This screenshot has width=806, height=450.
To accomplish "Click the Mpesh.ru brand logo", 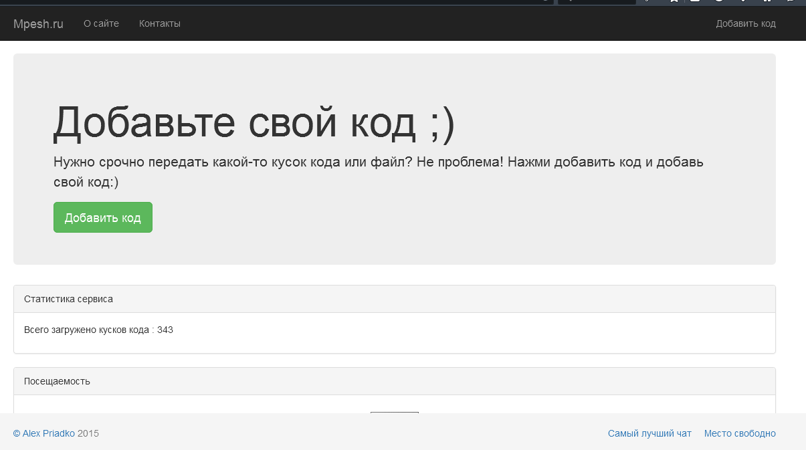I will coord(38,24).
